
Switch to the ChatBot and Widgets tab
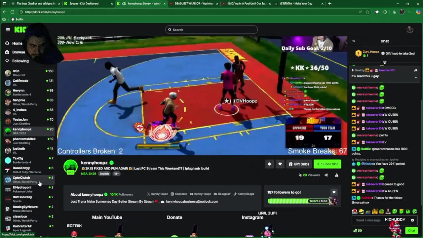[35, 4]
